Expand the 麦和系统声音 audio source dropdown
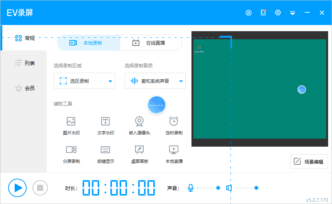Screen dimensions: 332x204 pos(181,81)
